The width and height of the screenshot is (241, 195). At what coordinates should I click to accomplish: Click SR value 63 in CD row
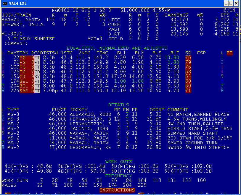[x=188, y=77]
